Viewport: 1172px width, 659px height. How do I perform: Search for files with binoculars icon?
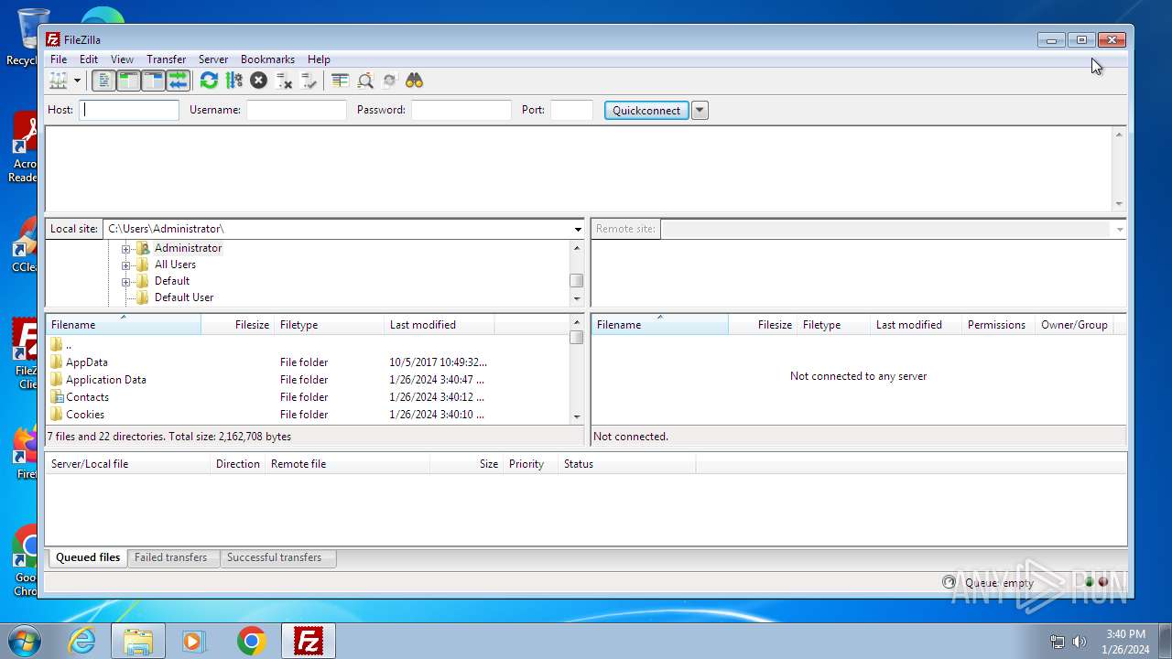[x=415, y=81]
